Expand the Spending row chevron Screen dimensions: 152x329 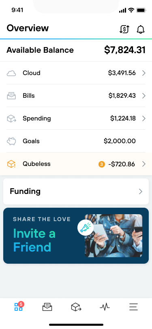click(144, 118)
